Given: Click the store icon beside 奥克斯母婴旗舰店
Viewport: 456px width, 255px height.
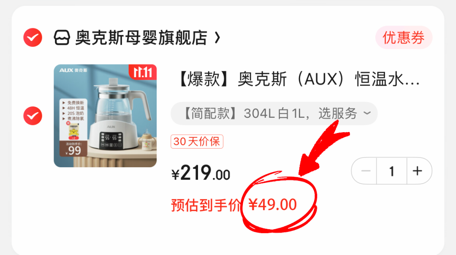Looking at the screenshot, I should coord(62,38).
